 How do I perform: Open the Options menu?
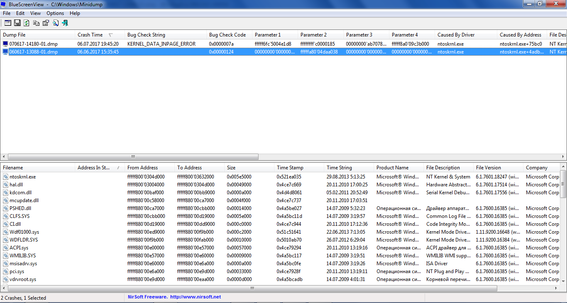[x=55, y=13]
